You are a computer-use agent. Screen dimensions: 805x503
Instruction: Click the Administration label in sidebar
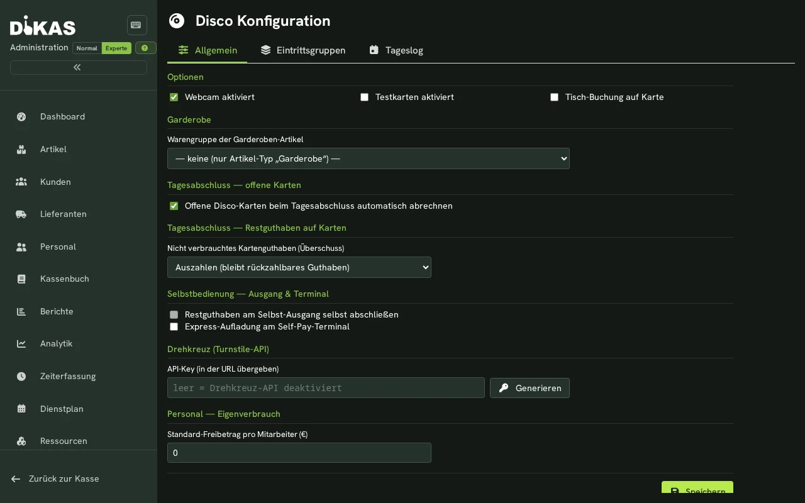coord(39,48)
